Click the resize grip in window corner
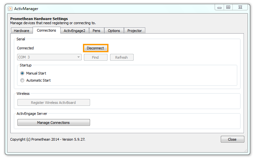This screenshot has width=255, height=160. [x=246, y=151]
